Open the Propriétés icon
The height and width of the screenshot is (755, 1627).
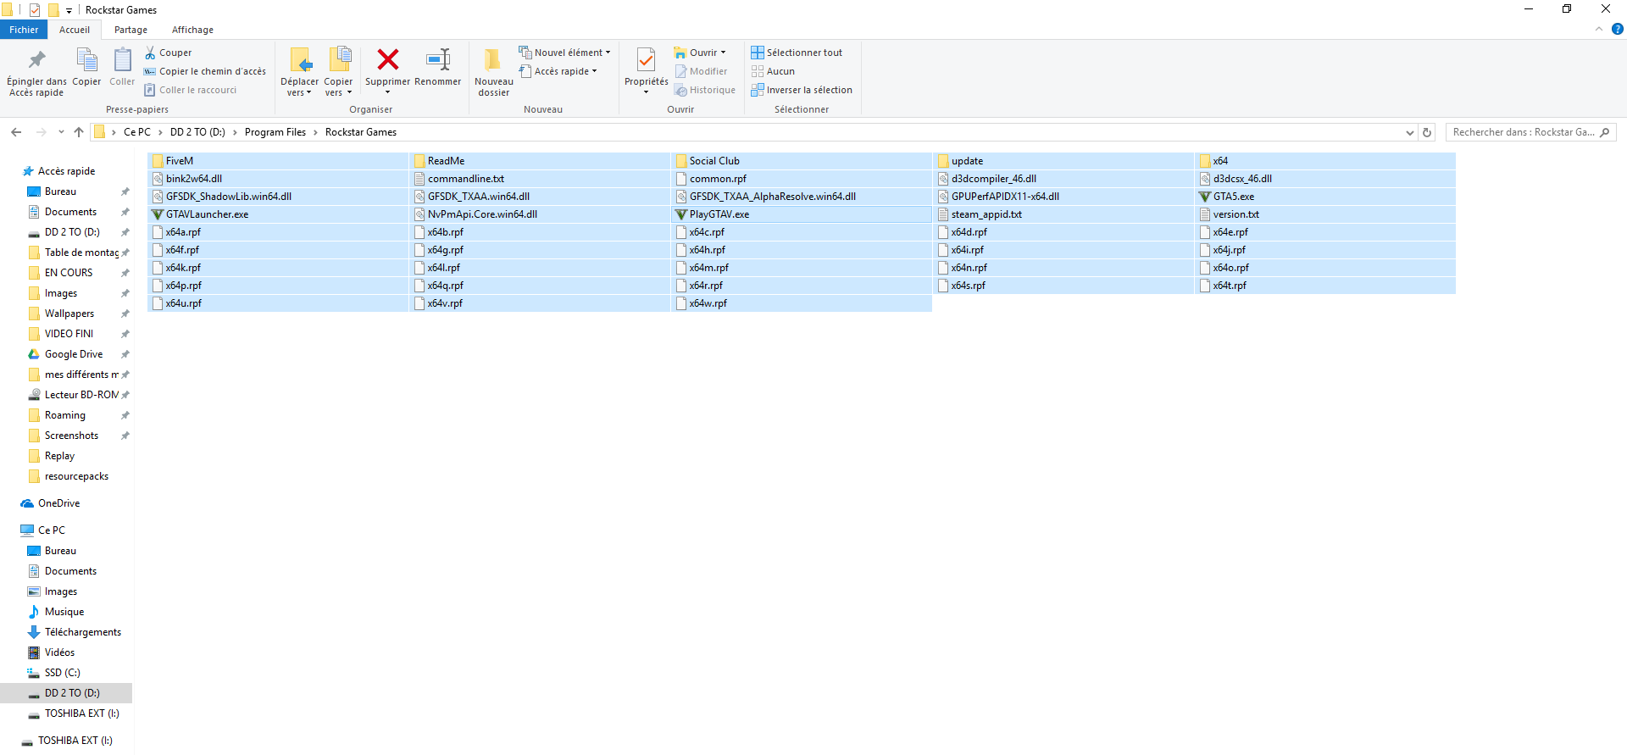647,59
